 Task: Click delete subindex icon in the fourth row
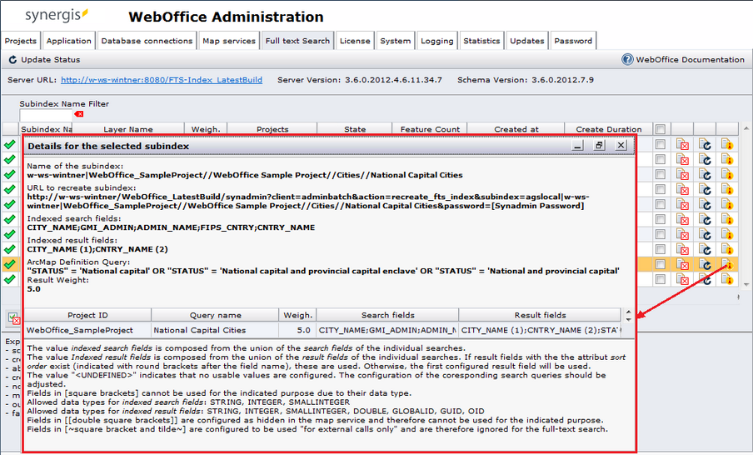pyautogui.click(x=682, y=189)
